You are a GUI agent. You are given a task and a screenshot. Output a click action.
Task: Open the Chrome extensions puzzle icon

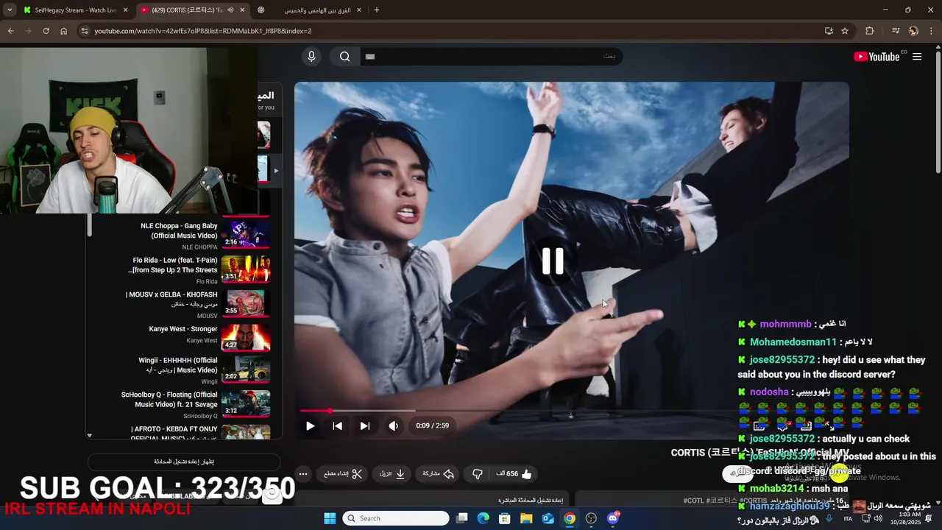[x=869, y=31]
